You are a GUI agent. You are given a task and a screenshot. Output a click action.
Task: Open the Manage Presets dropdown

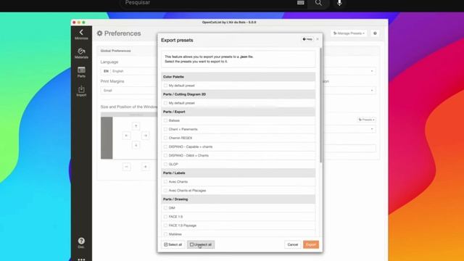pos(349,33)
